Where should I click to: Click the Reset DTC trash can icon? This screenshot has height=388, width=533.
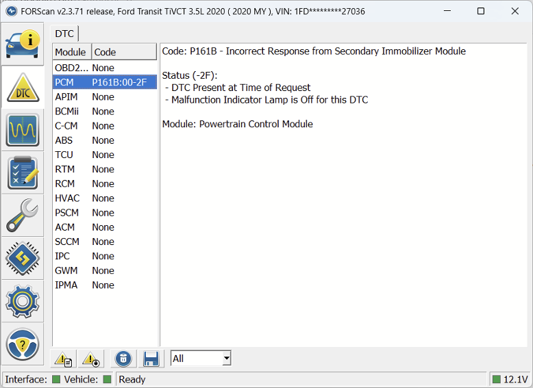tap(123, 359)
